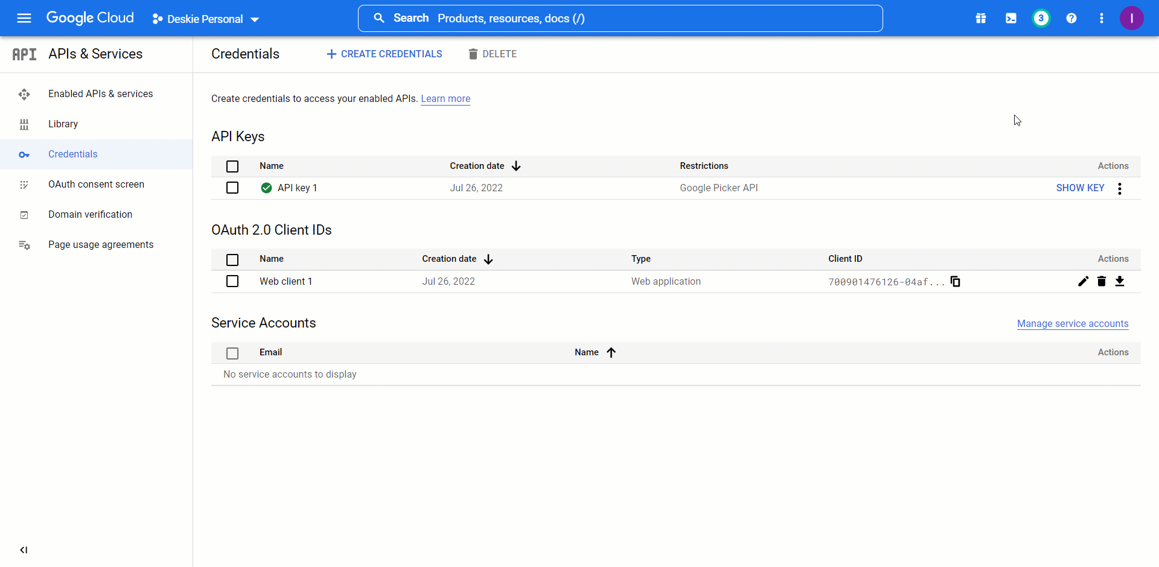Open API key 1 actions three-dot menu
The width and height of the screenshot is (1159, 567).
pos(1120,188)
